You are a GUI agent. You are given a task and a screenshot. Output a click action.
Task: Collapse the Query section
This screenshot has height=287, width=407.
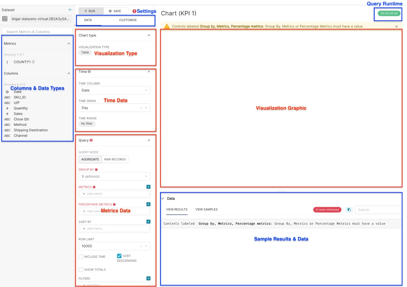click(149, 140)
